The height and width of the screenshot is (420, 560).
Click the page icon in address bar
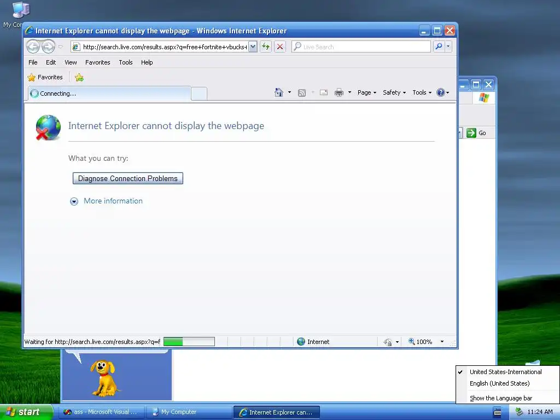point(75,47)
